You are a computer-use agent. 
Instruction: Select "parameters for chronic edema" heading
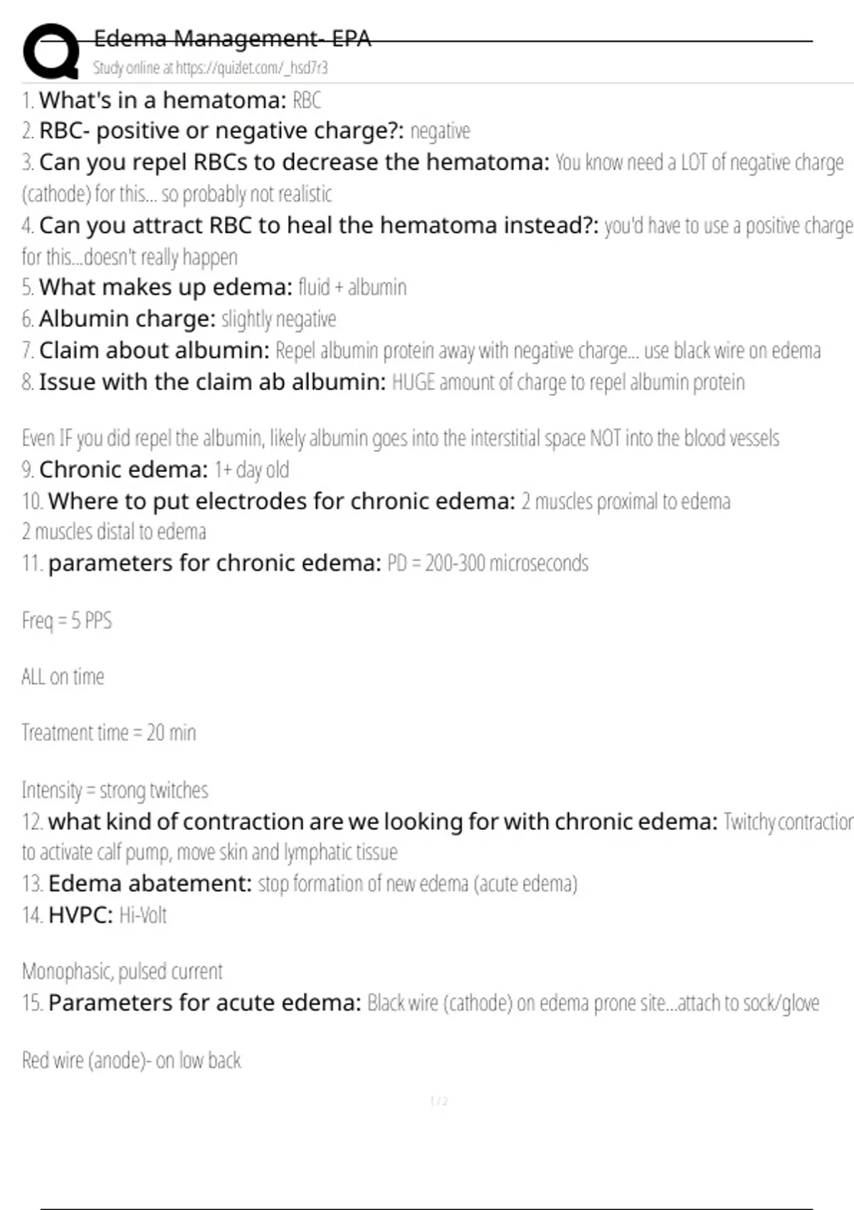point(215,564)
